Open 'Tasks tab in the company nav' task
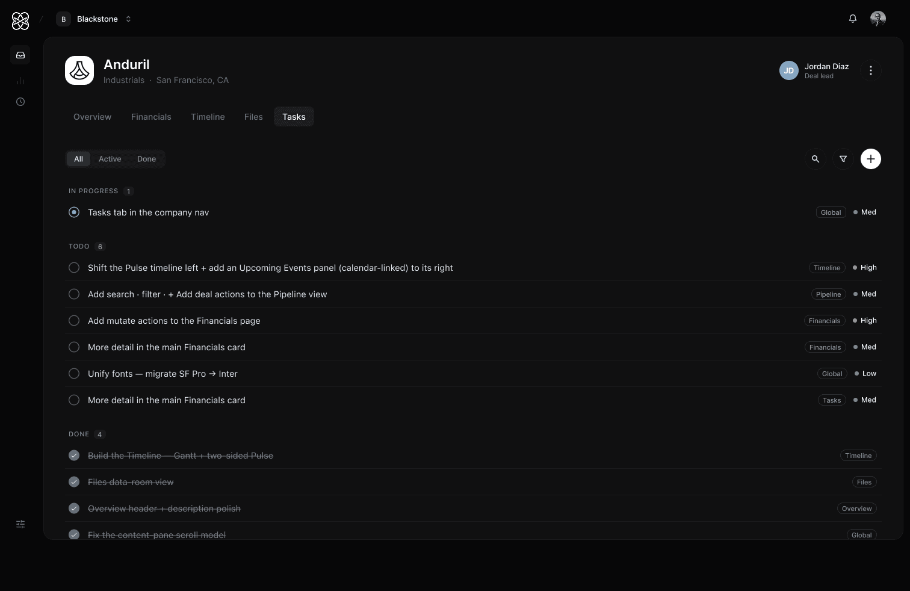This screenshot has height=591, width=910. point(148,212)
